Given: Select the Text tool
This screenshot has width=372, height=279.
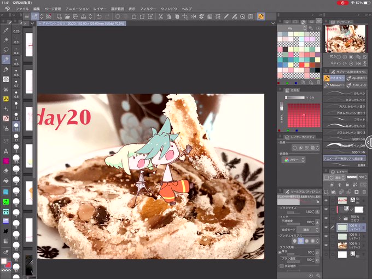Looking at the screenshot, I should 6,151.
